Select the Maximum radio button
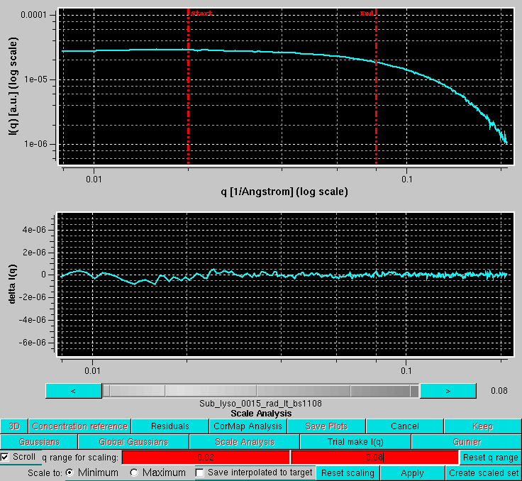Screen dimensions: 522x481 [x=134, y=472]
